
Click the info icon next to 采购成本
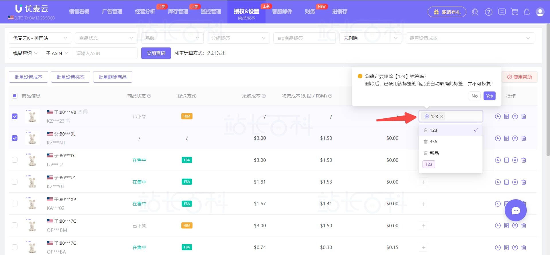tap(264, 96)
